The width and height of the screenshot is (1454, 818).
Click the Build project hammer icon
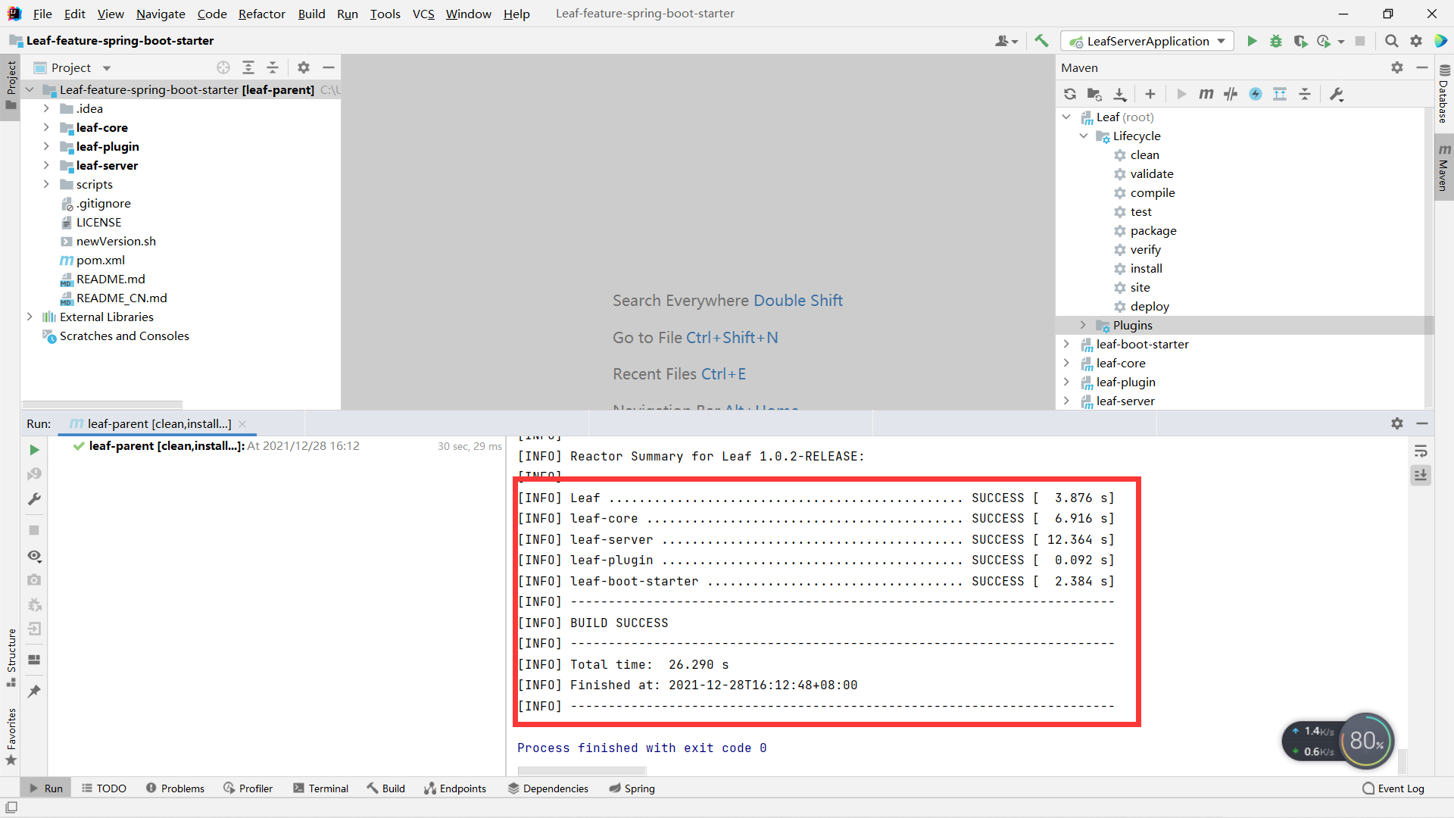(x=1042, y=41)
